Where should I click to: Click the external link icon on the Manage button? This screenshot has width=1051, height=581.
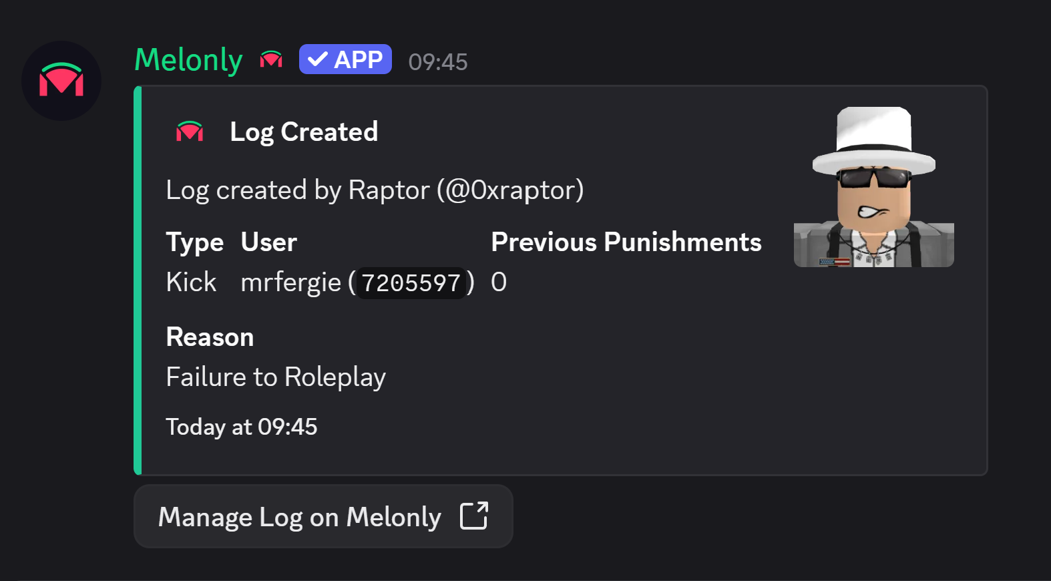(474, 516)
